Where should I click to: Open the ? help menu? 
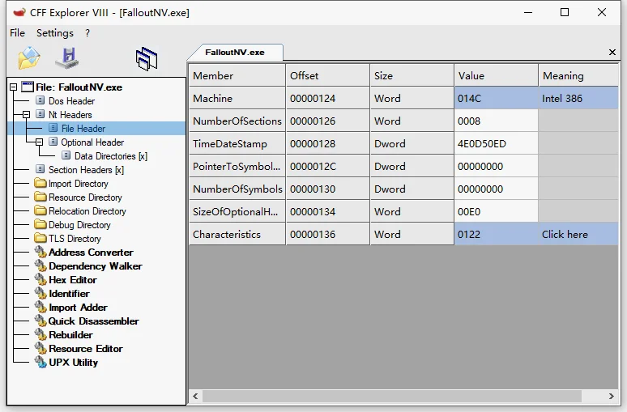[x=87, y=32]
